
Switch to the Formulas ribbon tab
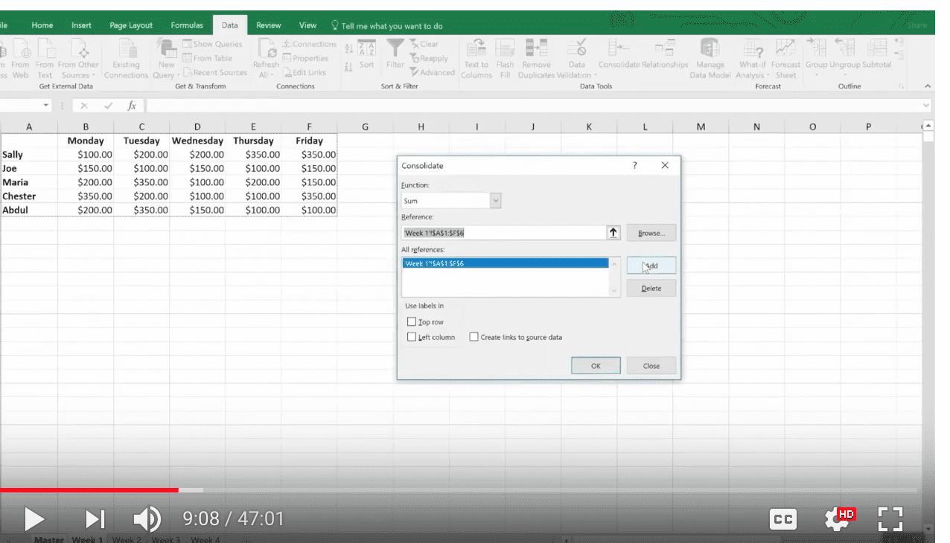(187, 25)
